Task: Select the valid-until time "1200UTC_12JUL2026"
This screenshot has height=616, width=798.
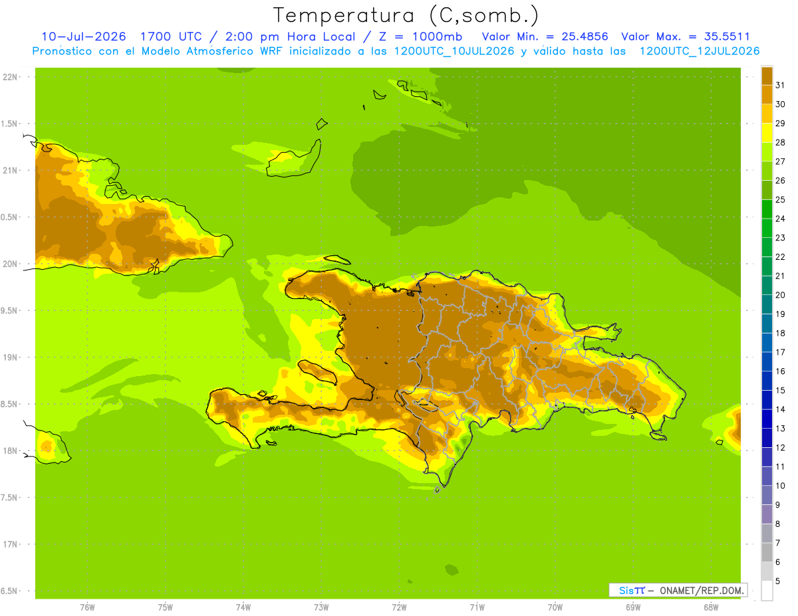Action: tap(699, 51)
